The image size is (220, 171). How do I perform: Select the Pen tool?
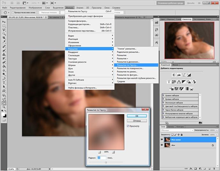[x=4, y=79]
